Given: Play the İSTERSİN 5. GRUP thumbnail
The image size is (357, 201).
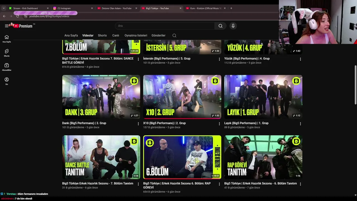Looking at the screenshot, I should tap(182, 47).
